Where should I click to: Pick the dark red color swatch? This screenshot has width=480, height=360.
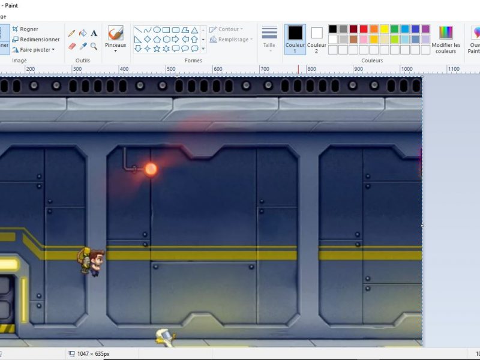click(353, 29)
